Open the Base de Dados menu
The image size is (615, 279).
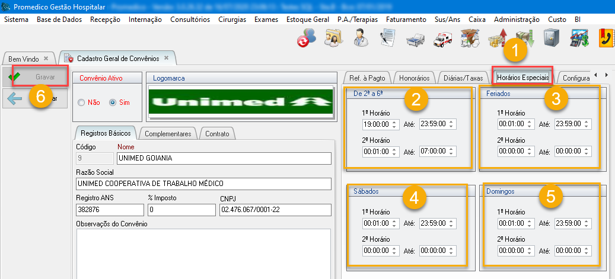pyautogui.click(x=59, y=20)
